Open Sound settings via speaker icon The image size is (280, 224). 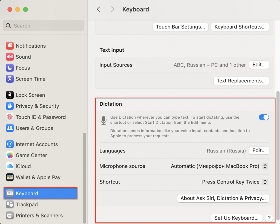pos(10,57)
